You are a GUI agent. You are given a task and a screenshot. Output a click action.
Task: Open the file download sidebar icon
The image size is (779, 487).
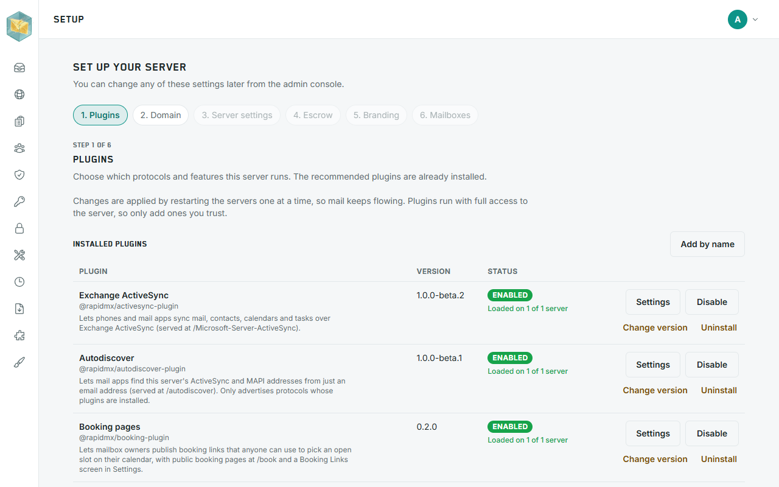point(19,309)
